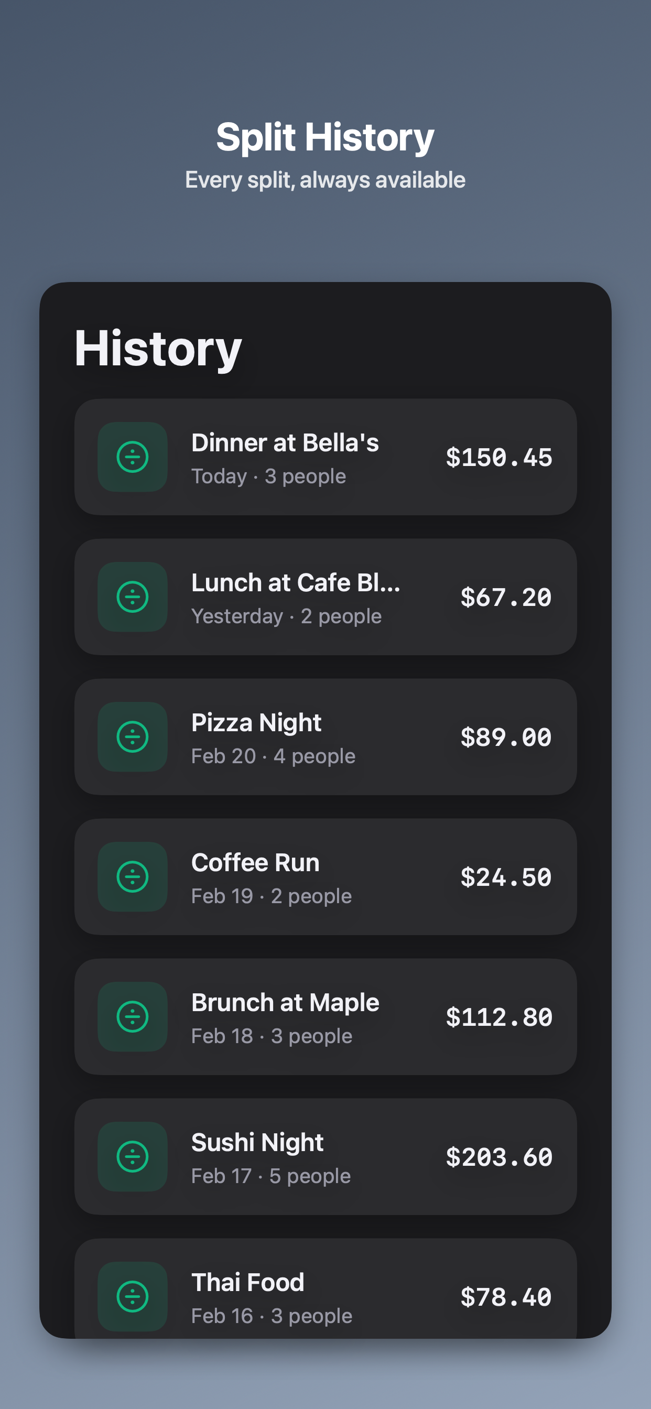
Task: Tap the $67.20 total
Action: [x=505, y=597]
